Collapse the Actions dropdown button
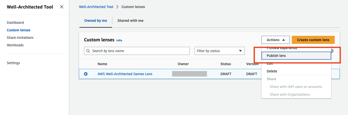Image resolution: width=348 pixels, height=115 pixels. (x=276, y=40)
